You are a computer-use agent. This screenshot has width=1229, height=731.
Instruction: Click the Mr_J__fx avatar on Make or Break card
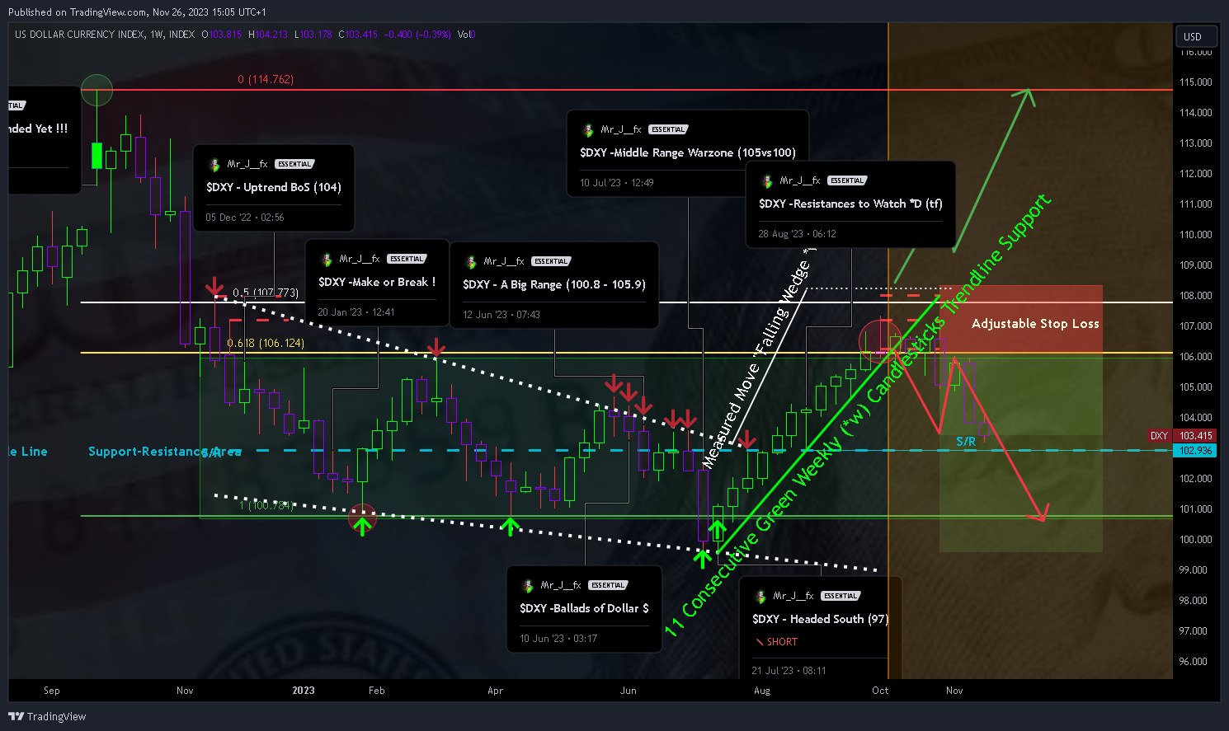(327, 260)
